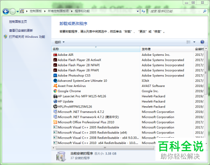Viewport: 210px width, 165px height.
Task: Sort by the 发布者 column header
Action: coord(167,49)
